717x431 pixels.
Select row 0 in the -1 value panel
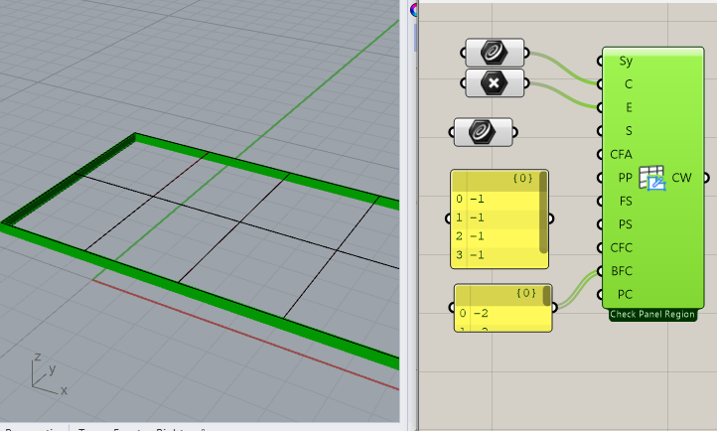[x=496, y=199]
